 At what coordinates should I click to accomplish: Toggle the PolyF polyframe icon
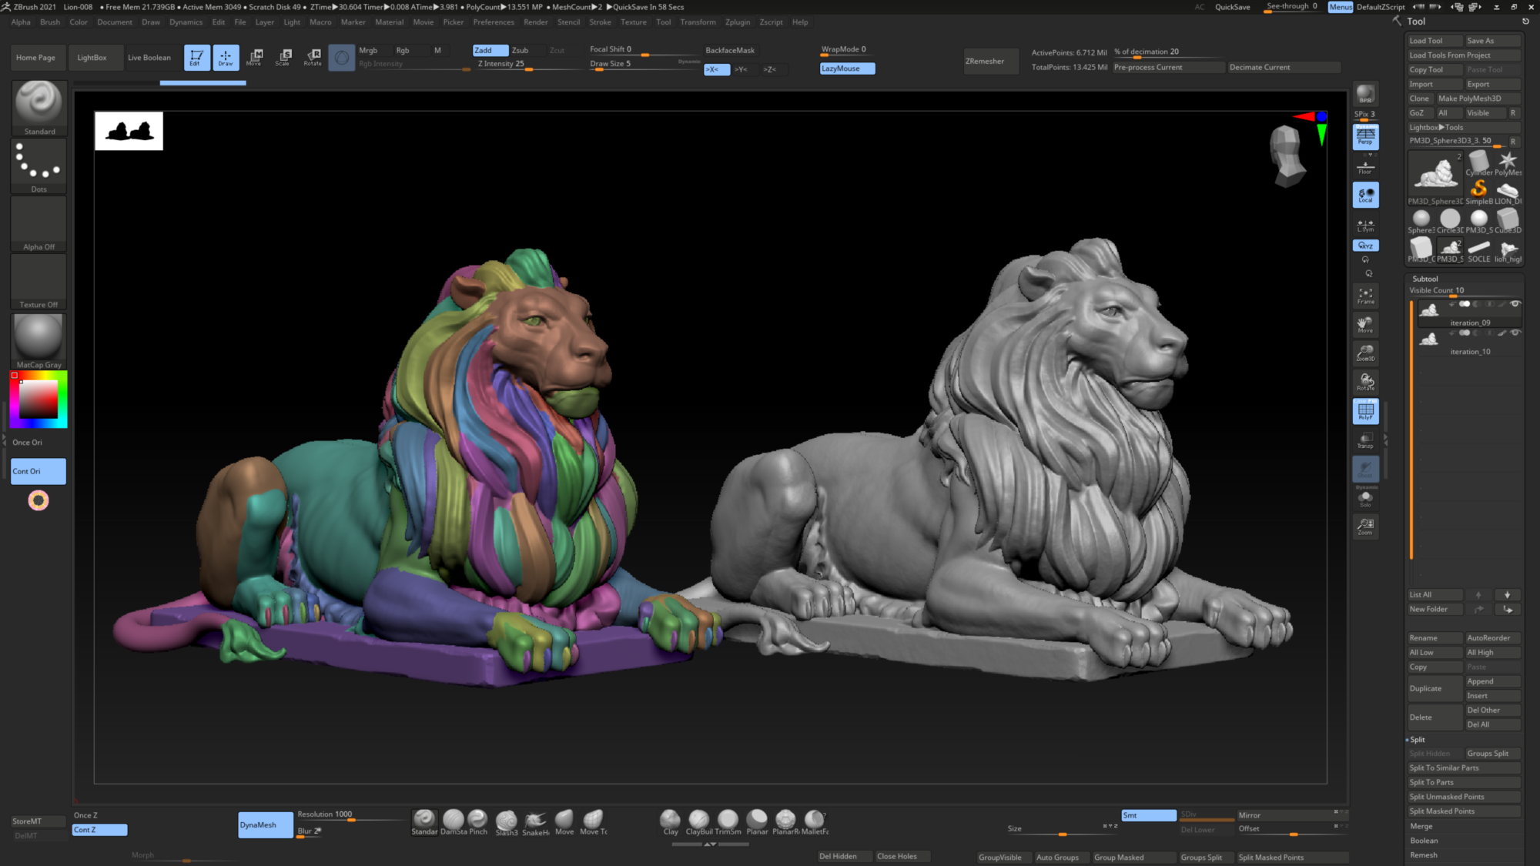tap(1365, 412)
